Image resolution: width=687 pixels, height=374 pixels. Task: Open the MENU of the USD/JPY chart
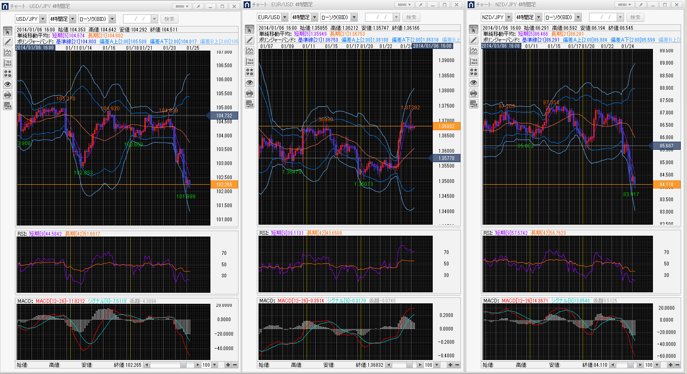click(x=182, y=6)
